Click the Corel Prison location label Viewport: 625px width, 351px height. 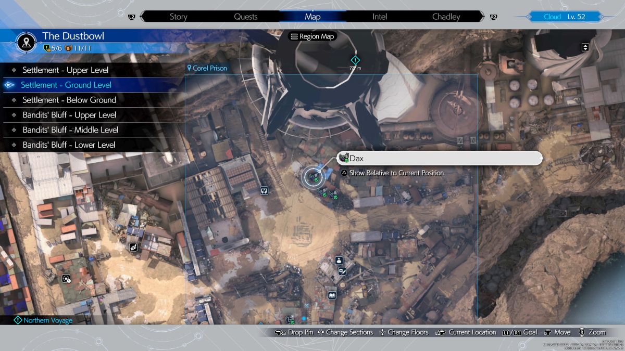click(209, 68)
